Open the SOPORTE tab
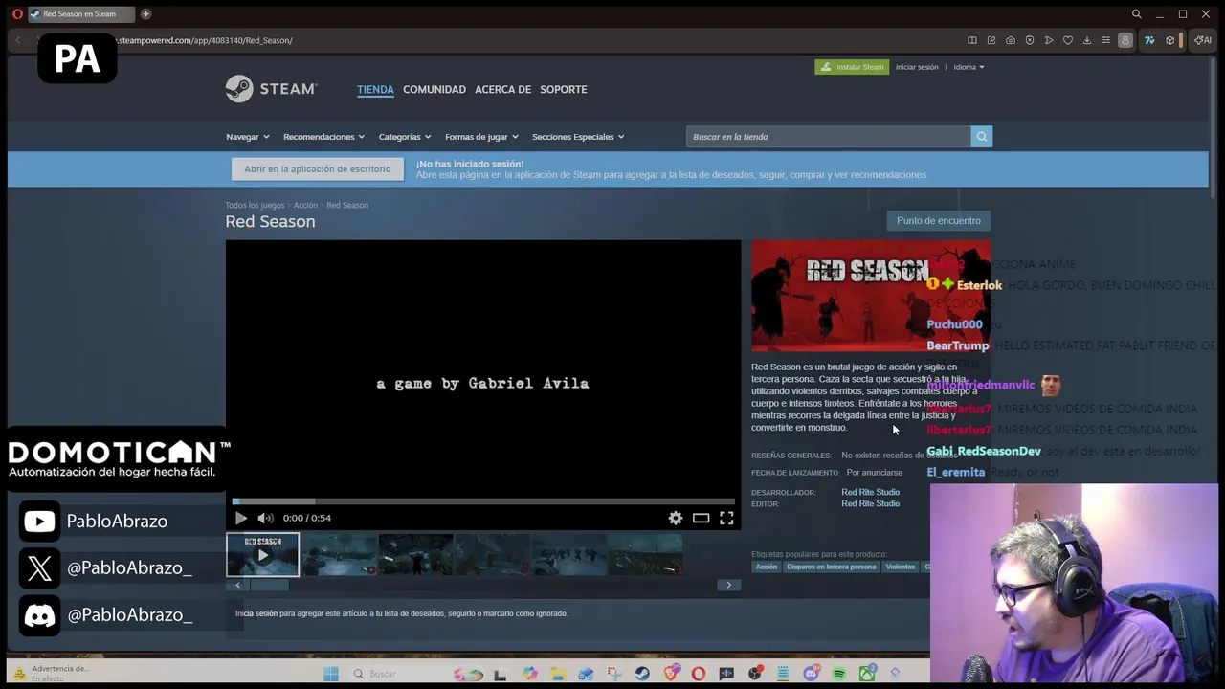1225x689 pixels. pyautogui.click(x=564, y=89)
